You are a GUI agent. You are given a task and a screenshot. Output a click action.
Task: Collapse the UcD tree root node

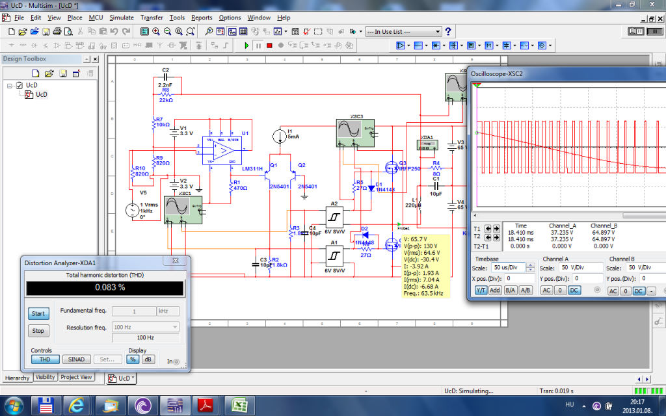(x=9, y=85)
